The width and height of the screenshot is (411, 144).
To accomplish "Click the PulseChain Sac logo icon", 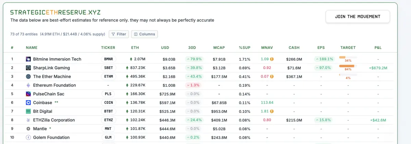I will [28, 94].
